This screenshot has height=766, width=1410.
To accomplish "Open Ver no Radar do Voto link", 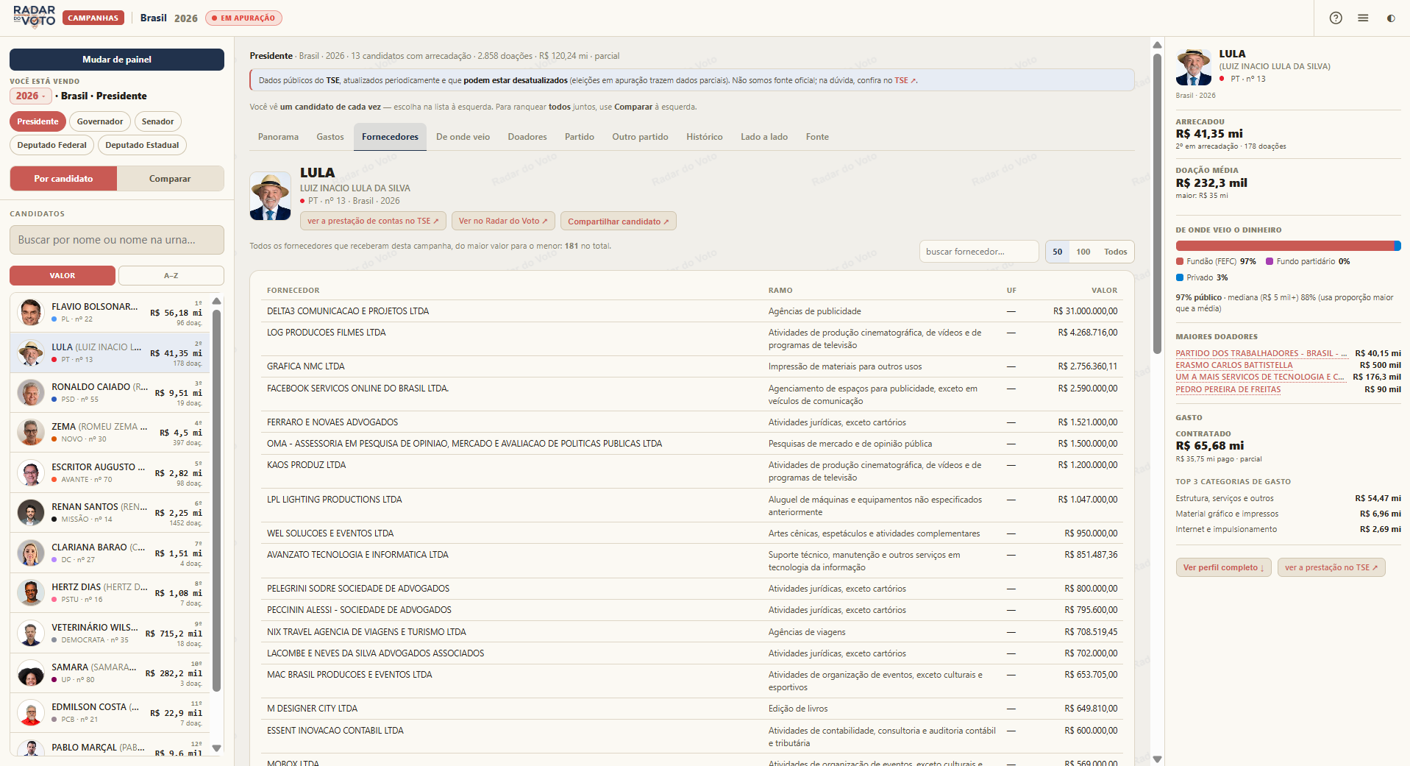I will tap(503, 221).
